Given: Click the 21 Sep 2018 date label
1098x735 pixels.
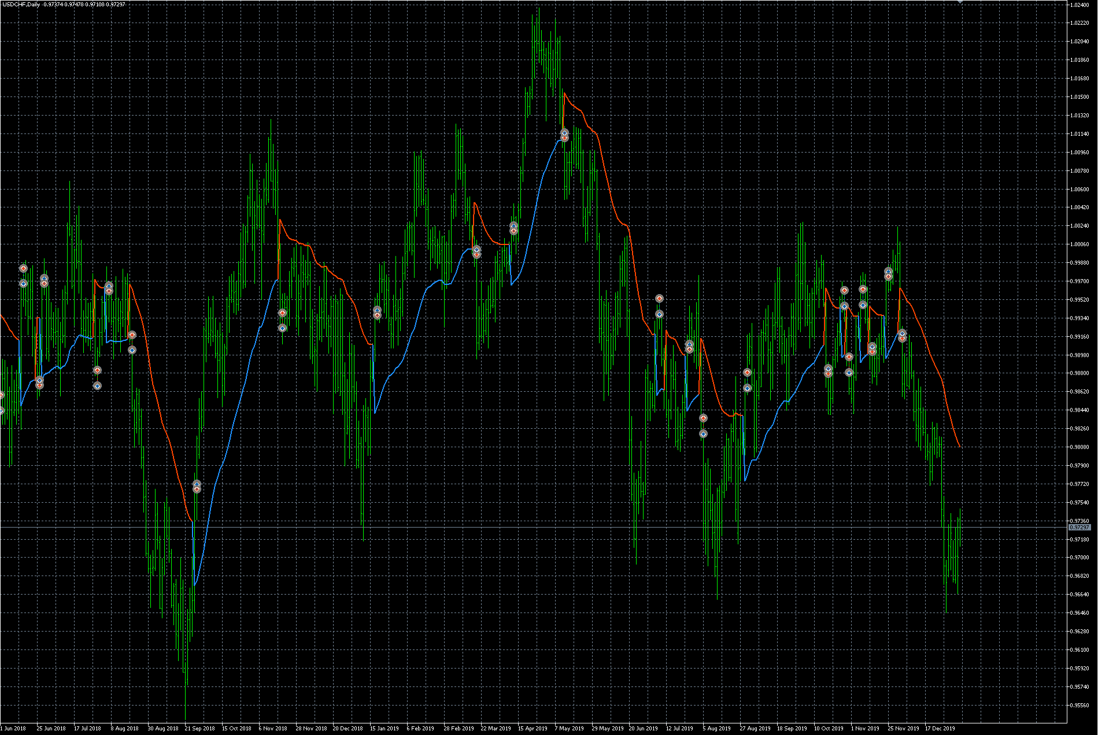Looking at the screenshot, I should [199, 729].
